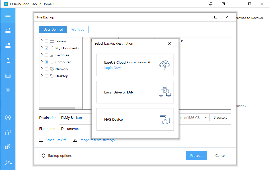Open the Destination path dropdown arrow
This screenshot has height=170, width=270.
click(206, 118)
